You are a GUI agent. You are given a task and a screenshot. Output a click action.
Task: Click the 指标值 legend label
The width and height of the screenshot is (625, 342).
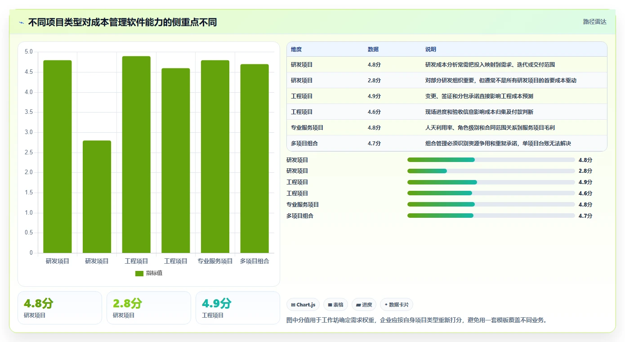coord(154,274)
